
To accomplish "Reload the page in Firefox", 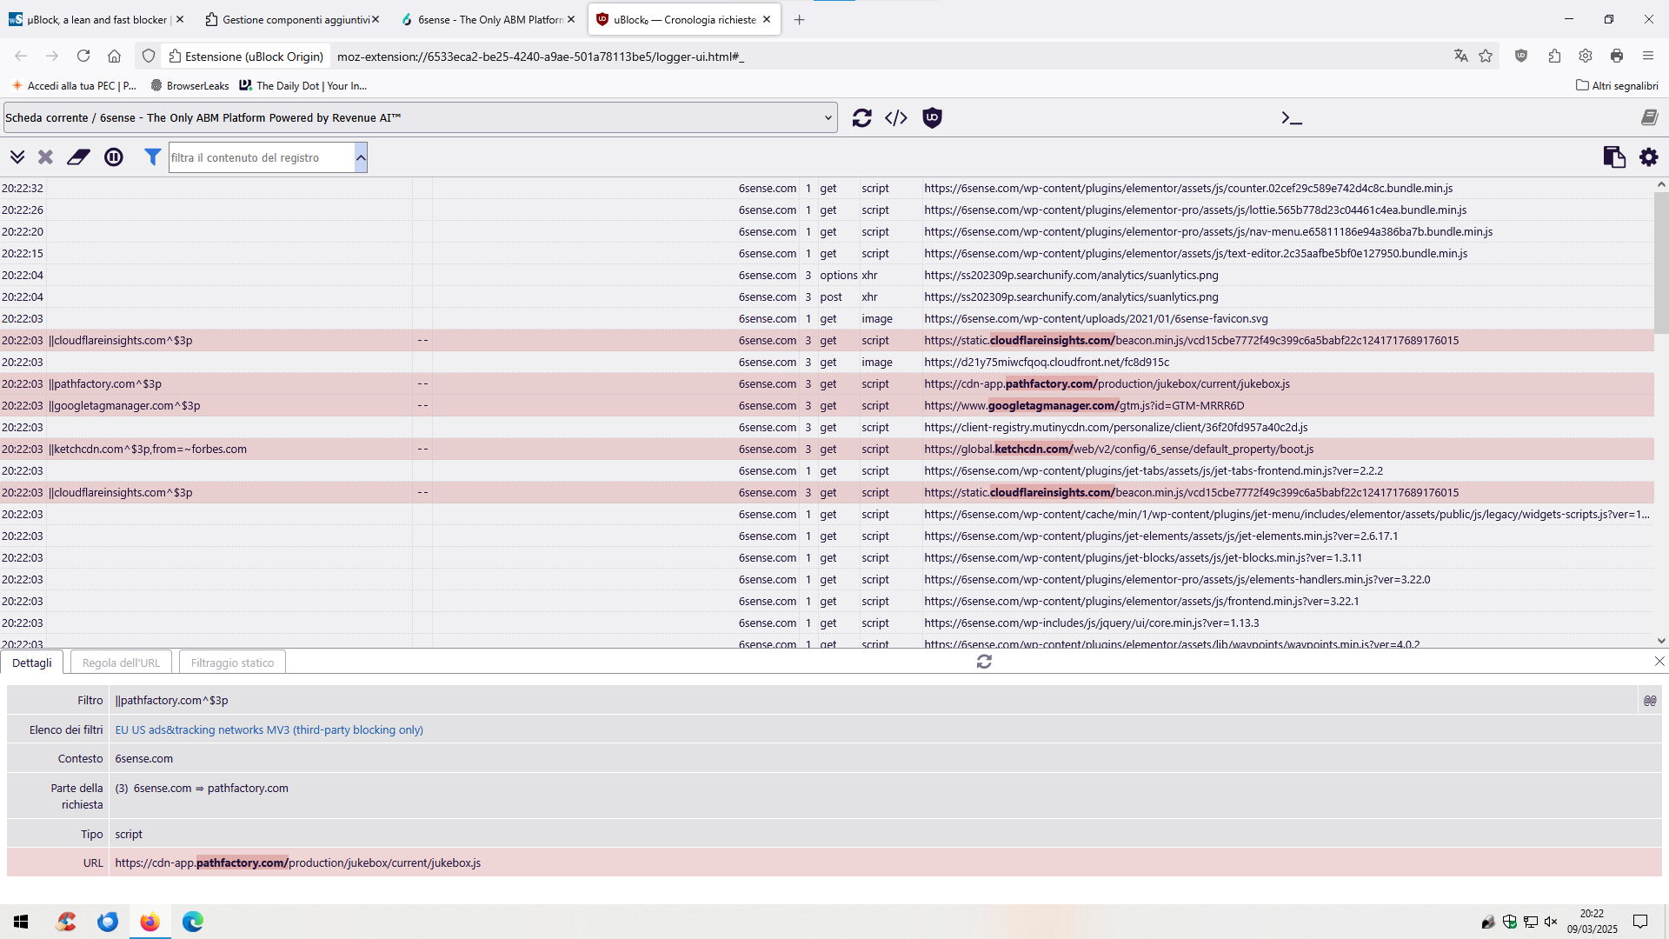I will tap(83, 56).
